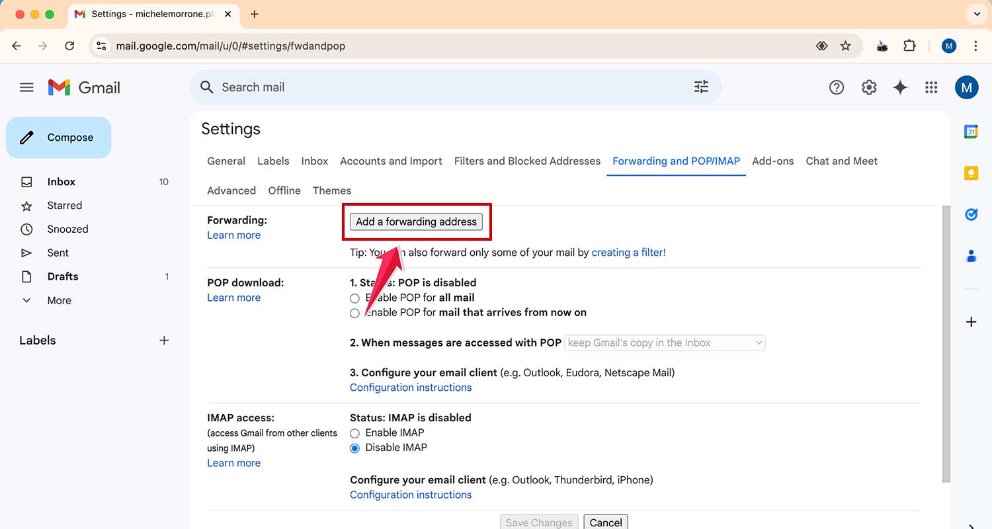Open the keep Gmail's copy in Inbox dropdown

point(664,343)
